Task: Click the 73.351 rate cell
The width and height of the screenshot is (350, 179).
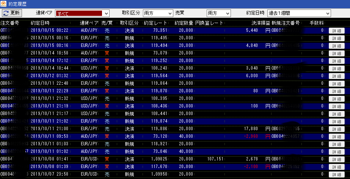Action: (x=160, y=30)
